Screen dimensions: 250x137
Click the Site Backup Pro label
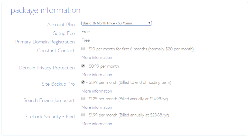click(58, 84)
